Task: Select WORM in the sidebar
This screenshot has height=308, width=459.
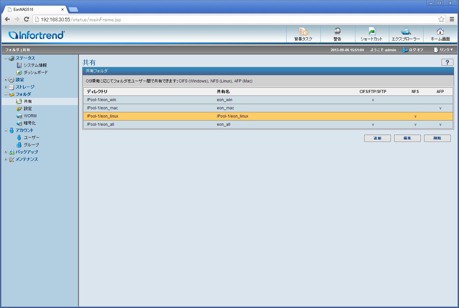Action: point(30,116)
